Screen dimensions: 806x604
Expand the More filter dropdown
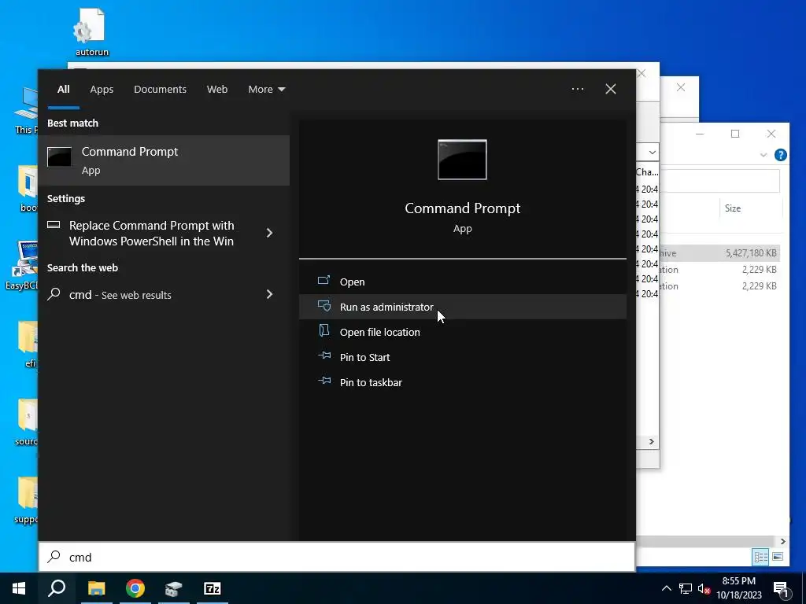coord(266,89)
